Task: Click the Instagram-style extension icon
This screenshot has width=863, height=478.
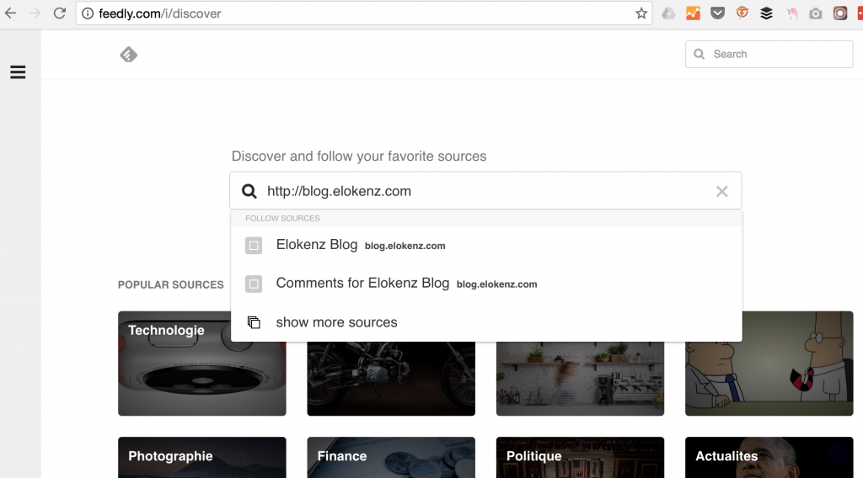Action: pyautogui.click(x=840, y=13)
